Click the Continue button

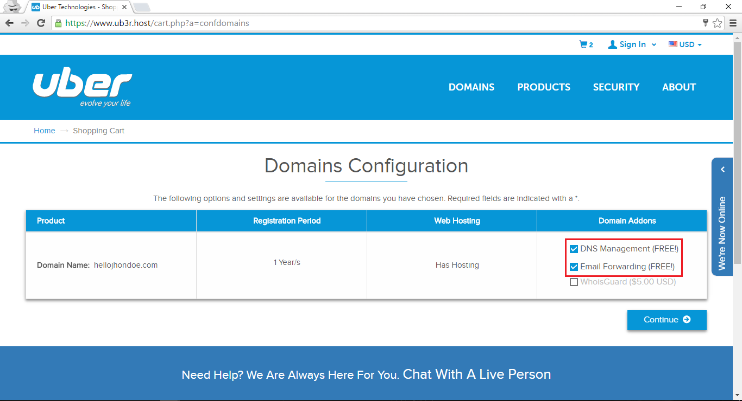coord(666,320)
